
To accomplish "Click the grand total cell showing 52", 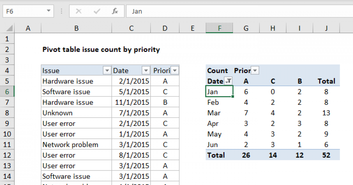I will click(326, 155).
